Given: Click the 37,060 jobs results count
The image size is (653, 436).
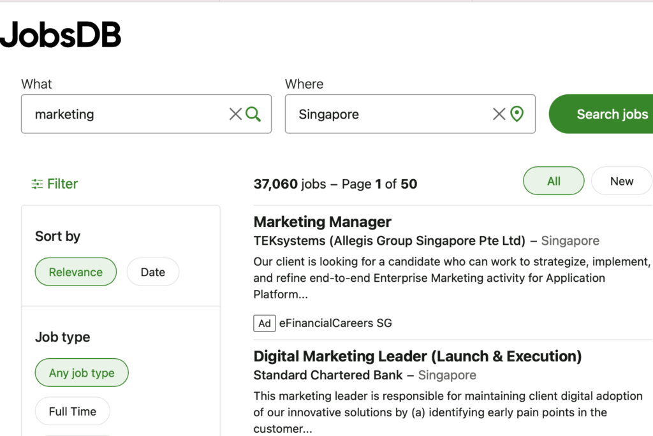Looking at the screenshot, I should point(290,184).
